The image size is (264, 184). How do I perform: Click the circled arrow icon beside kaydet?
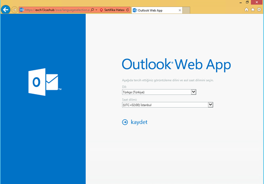[x=125, y=122]
